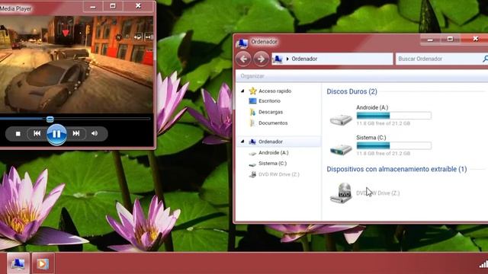This screenshot has height=274, width=488.
Task: Click the computer icon in the address bar
Action: pos(278,59)
